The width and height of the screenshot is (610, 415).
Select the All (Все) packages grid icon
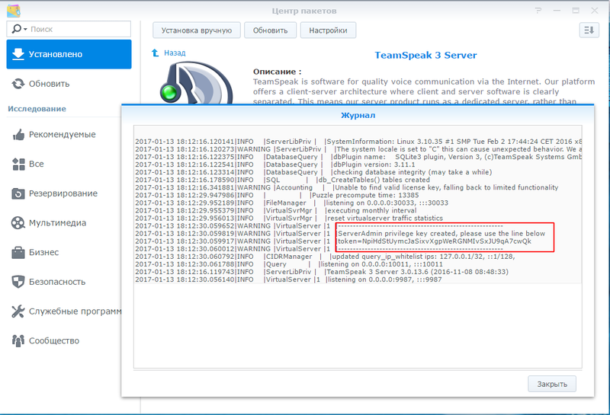click(18, 164)
